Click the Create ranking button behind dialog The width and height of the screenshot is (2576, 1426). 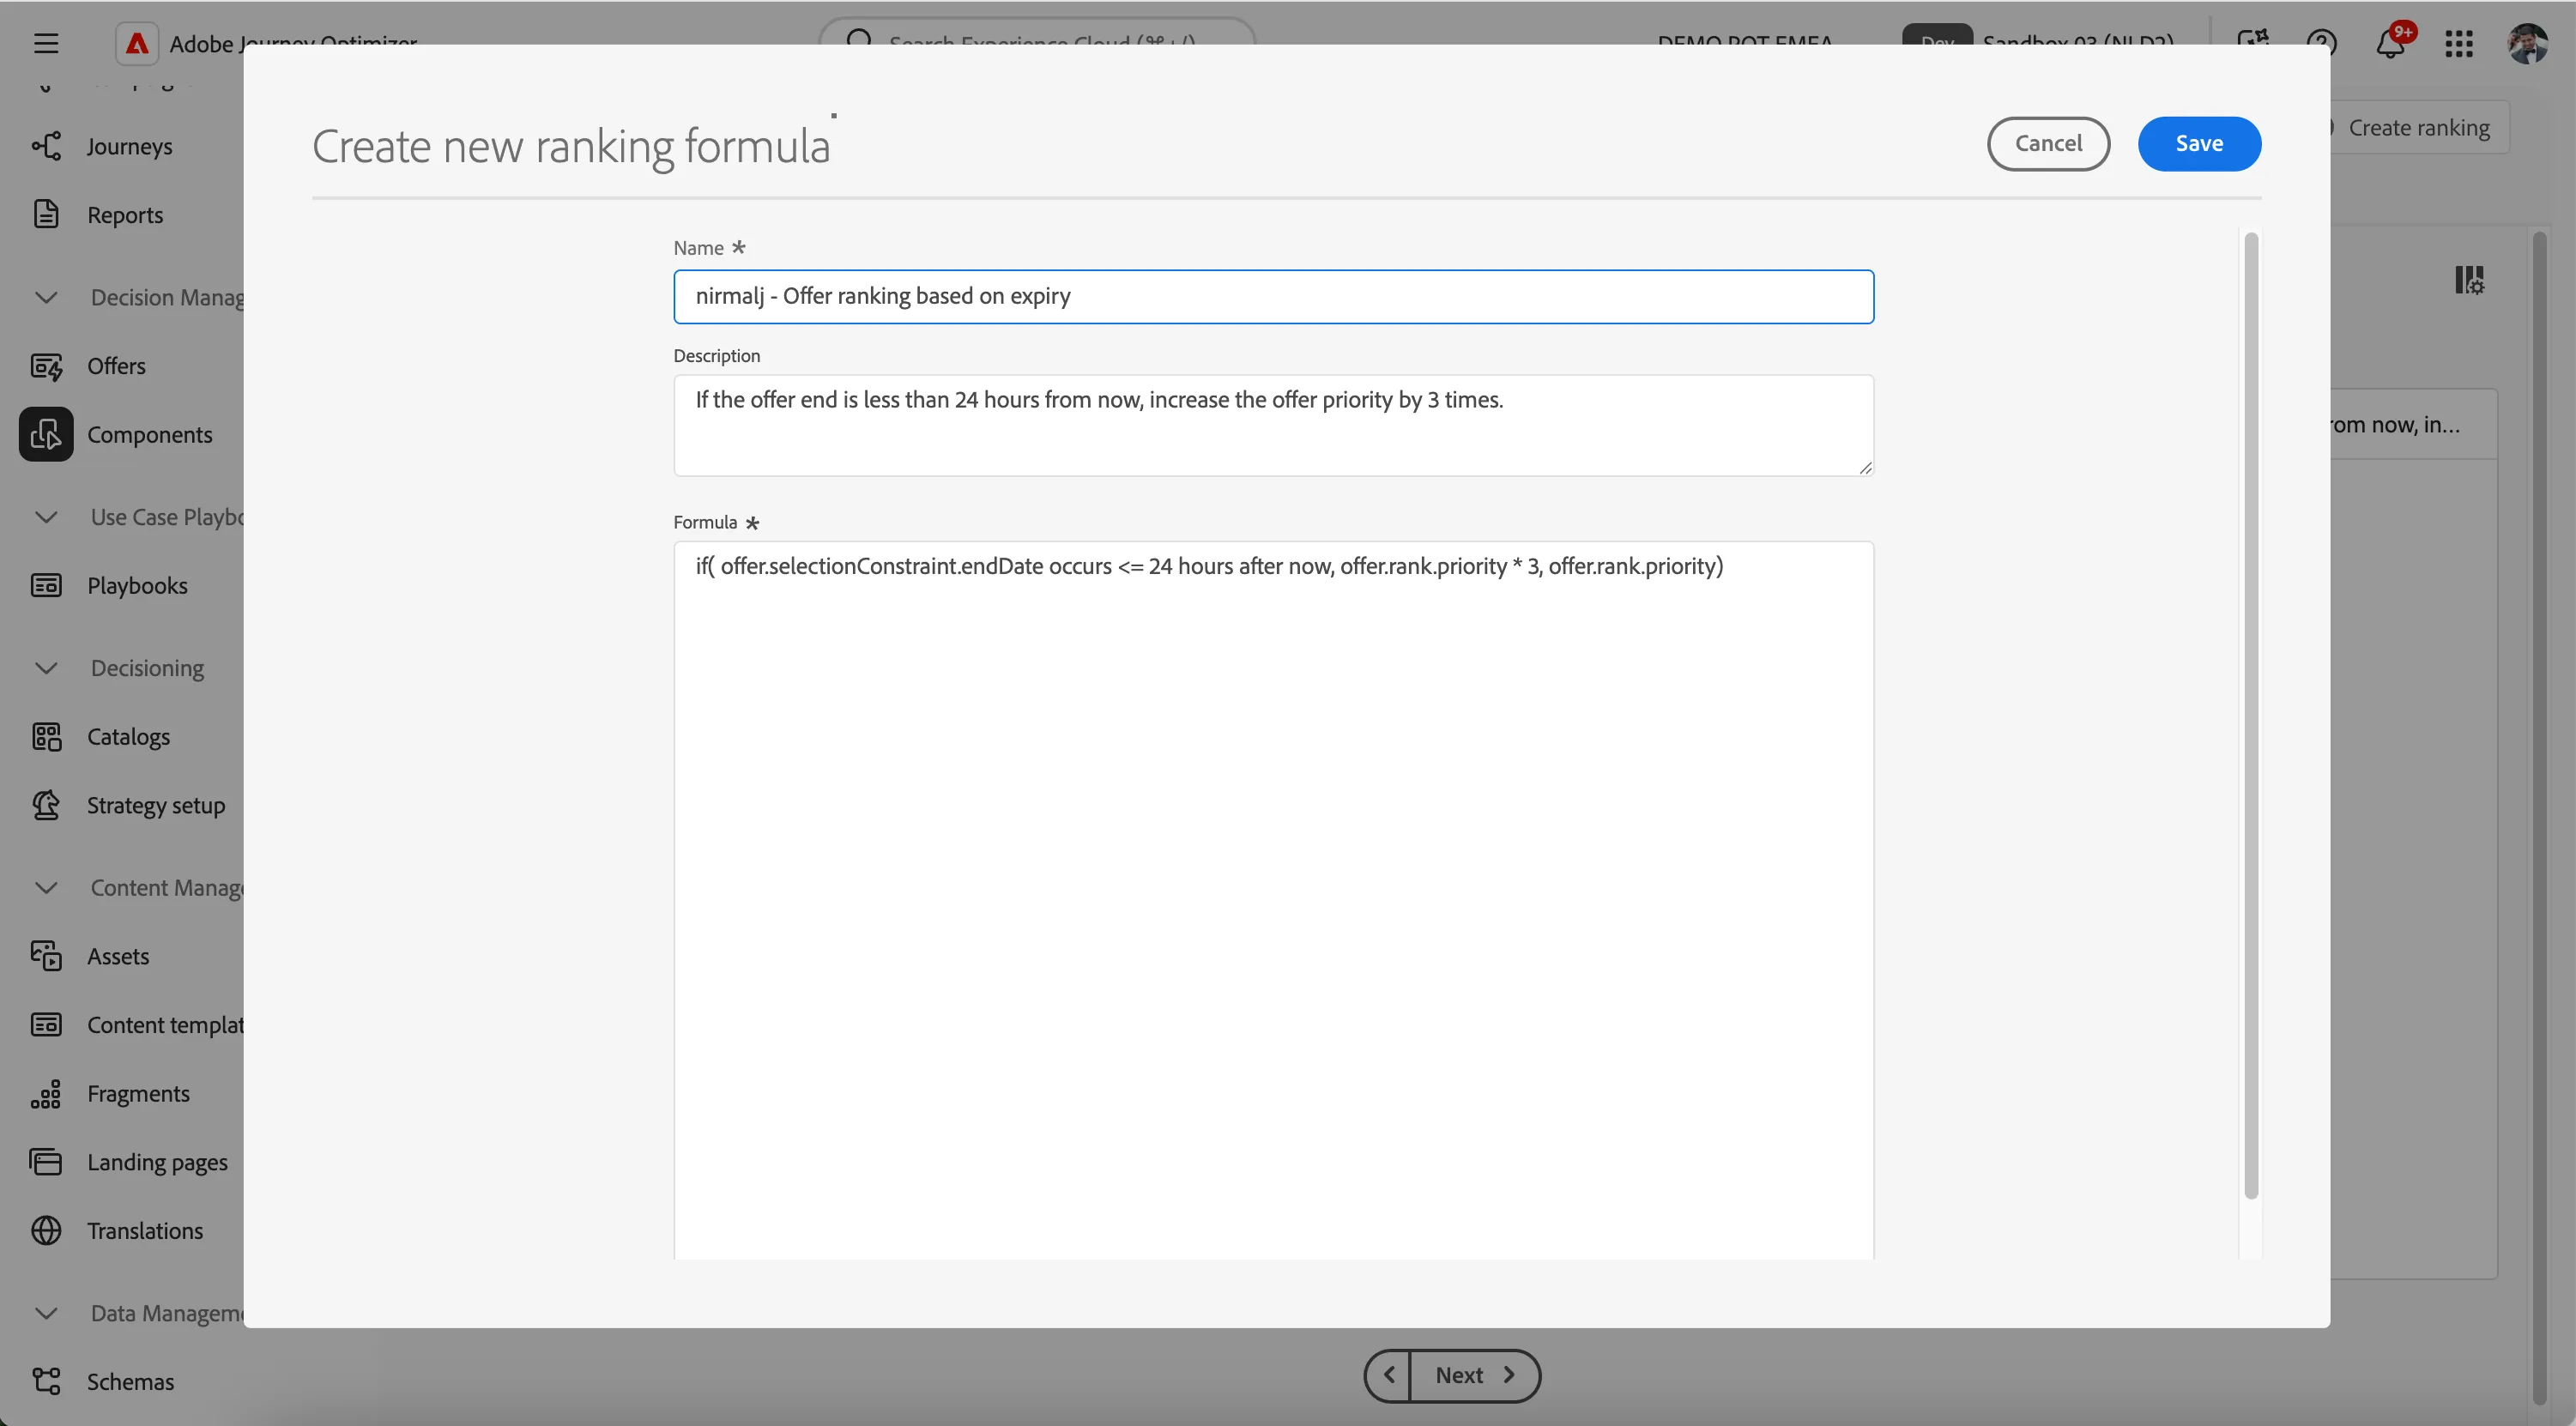(2418, 127)
